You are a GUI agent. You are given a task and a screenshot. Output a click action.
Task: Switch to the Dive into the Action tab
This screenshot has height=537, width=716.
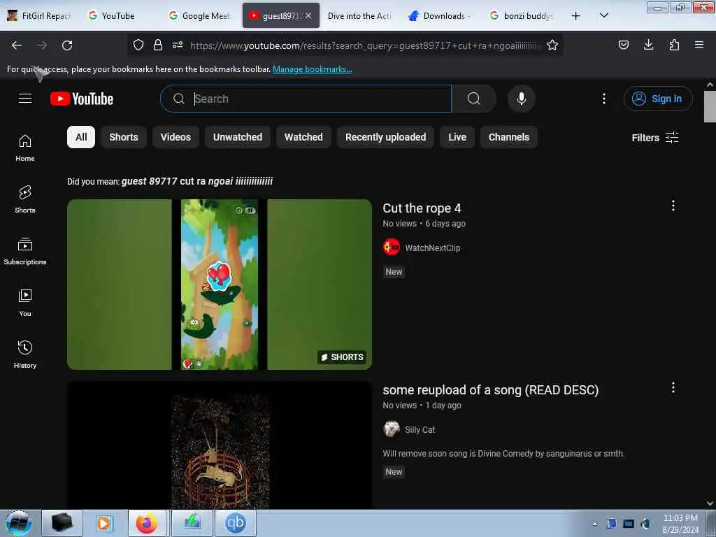click(359, 15)
